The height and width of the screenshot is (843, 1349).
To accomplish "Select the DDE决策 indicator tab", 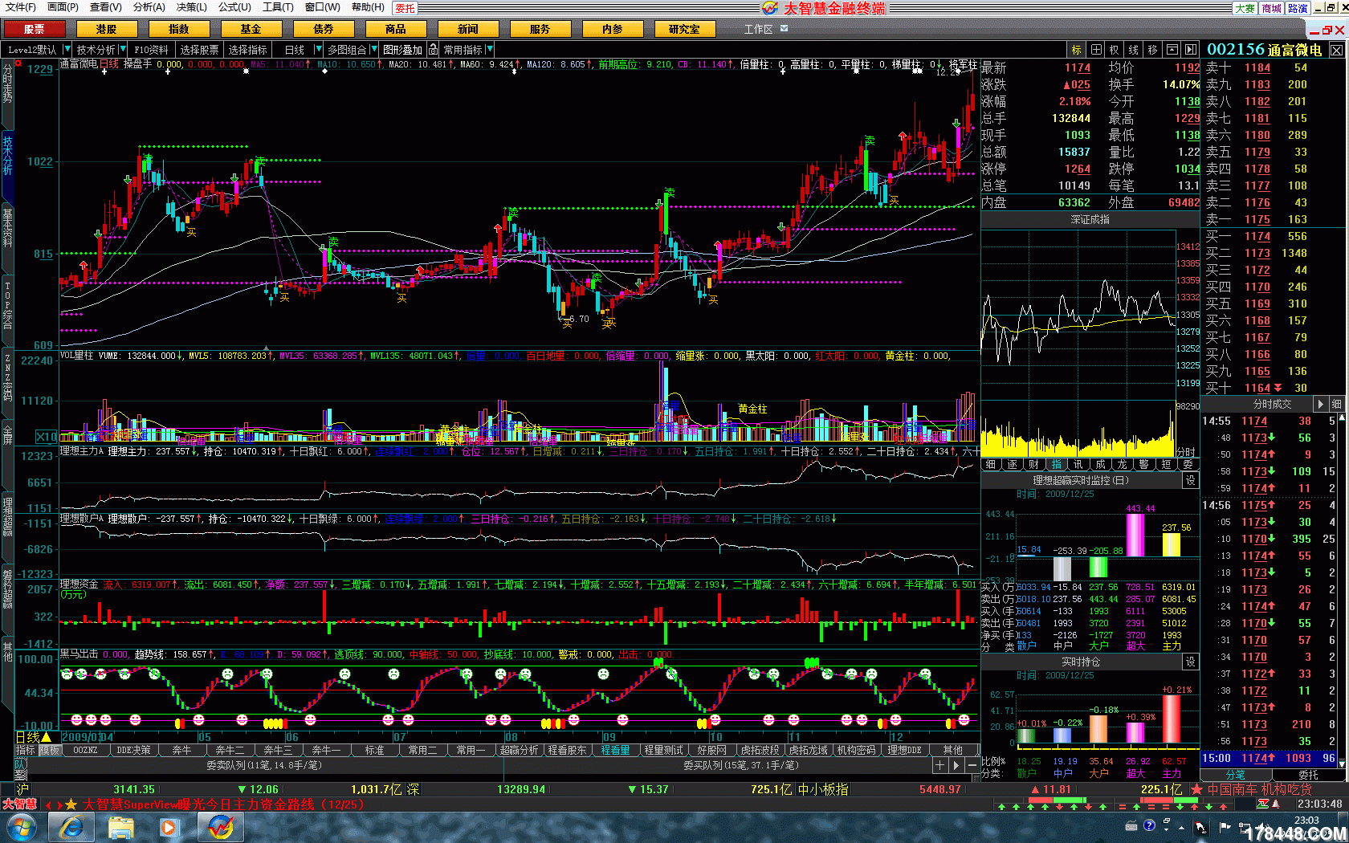I will (133, 750).
